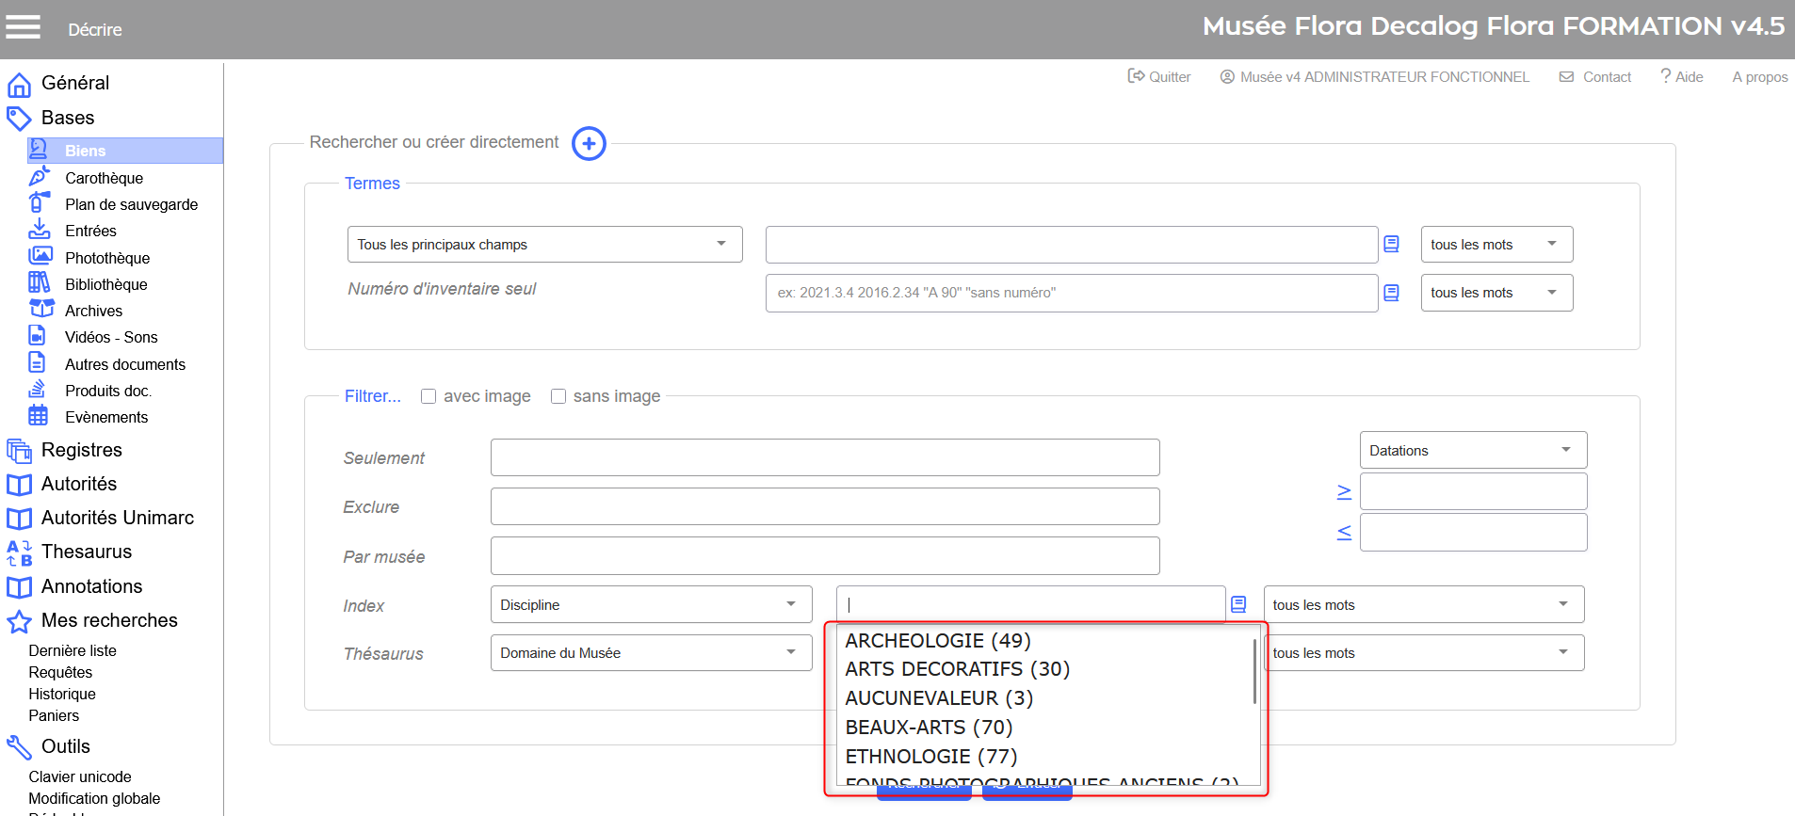The width and height of the screenshot is (1795, 816).
Task: Open index list icon beside Discipline field
Action: point(1238,604)
